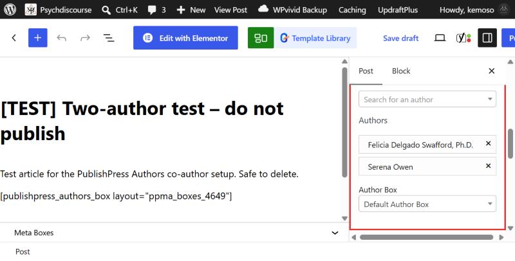Open the author search dropdown arrow

point(490,99)
